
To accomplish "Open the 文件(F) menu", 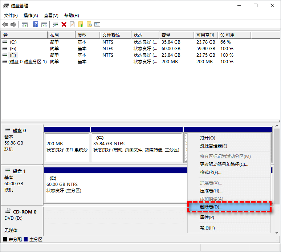I will (11, 16).
